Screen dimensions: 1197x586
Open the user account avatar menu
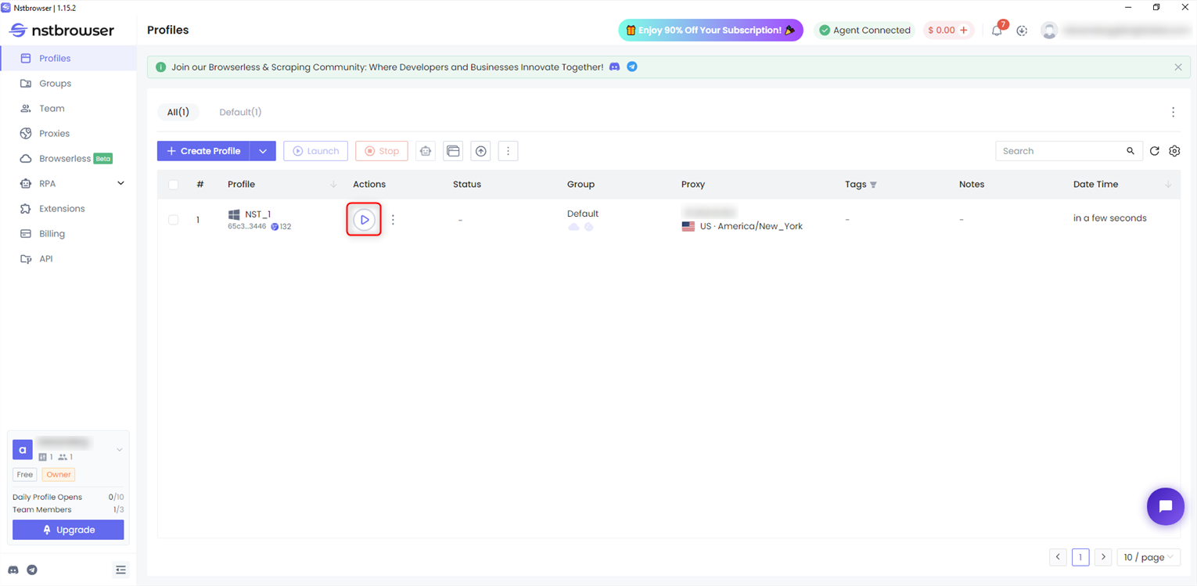pos(1049,31)
